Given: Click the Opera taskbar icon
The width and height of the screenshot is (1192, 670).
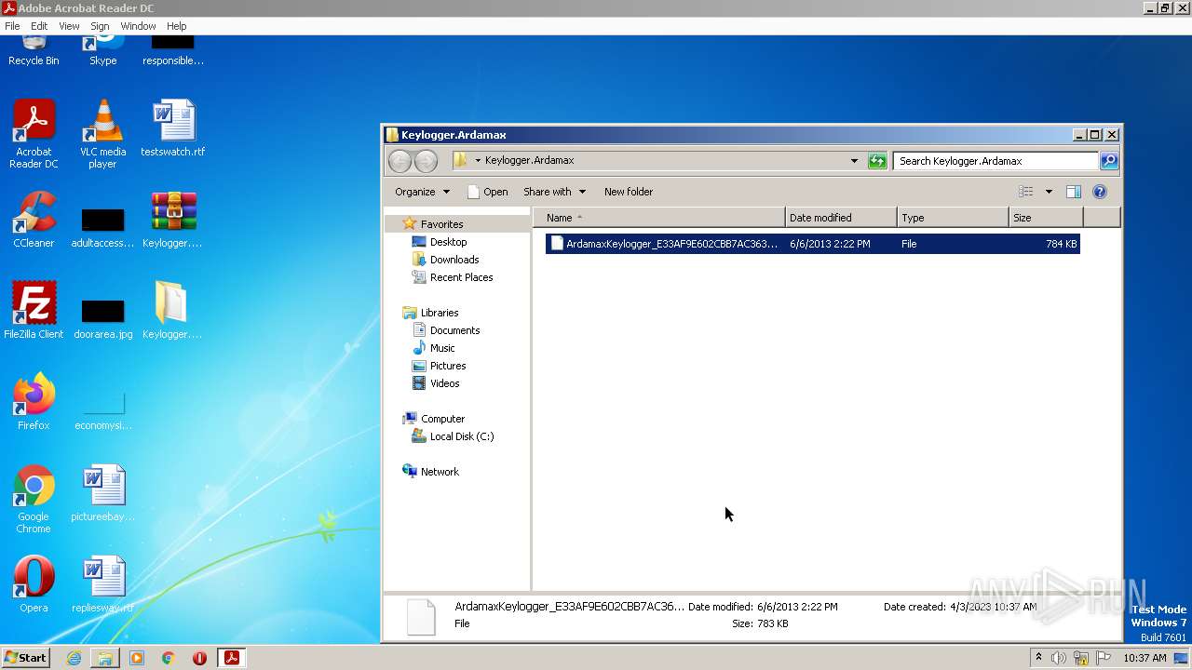Looking at the screenshot, I should [199, 658].
